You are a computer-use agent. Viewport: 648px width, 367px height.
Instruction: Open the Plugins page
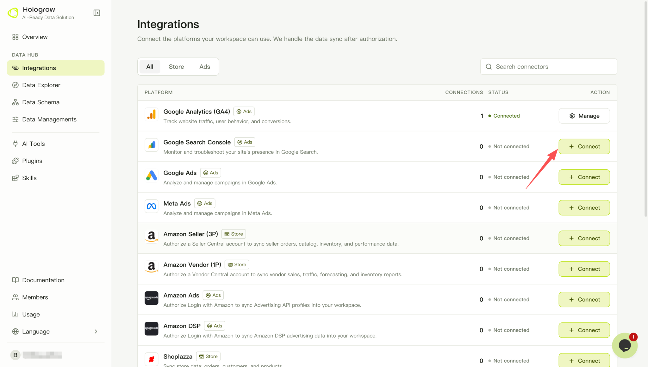pos(56,161)
